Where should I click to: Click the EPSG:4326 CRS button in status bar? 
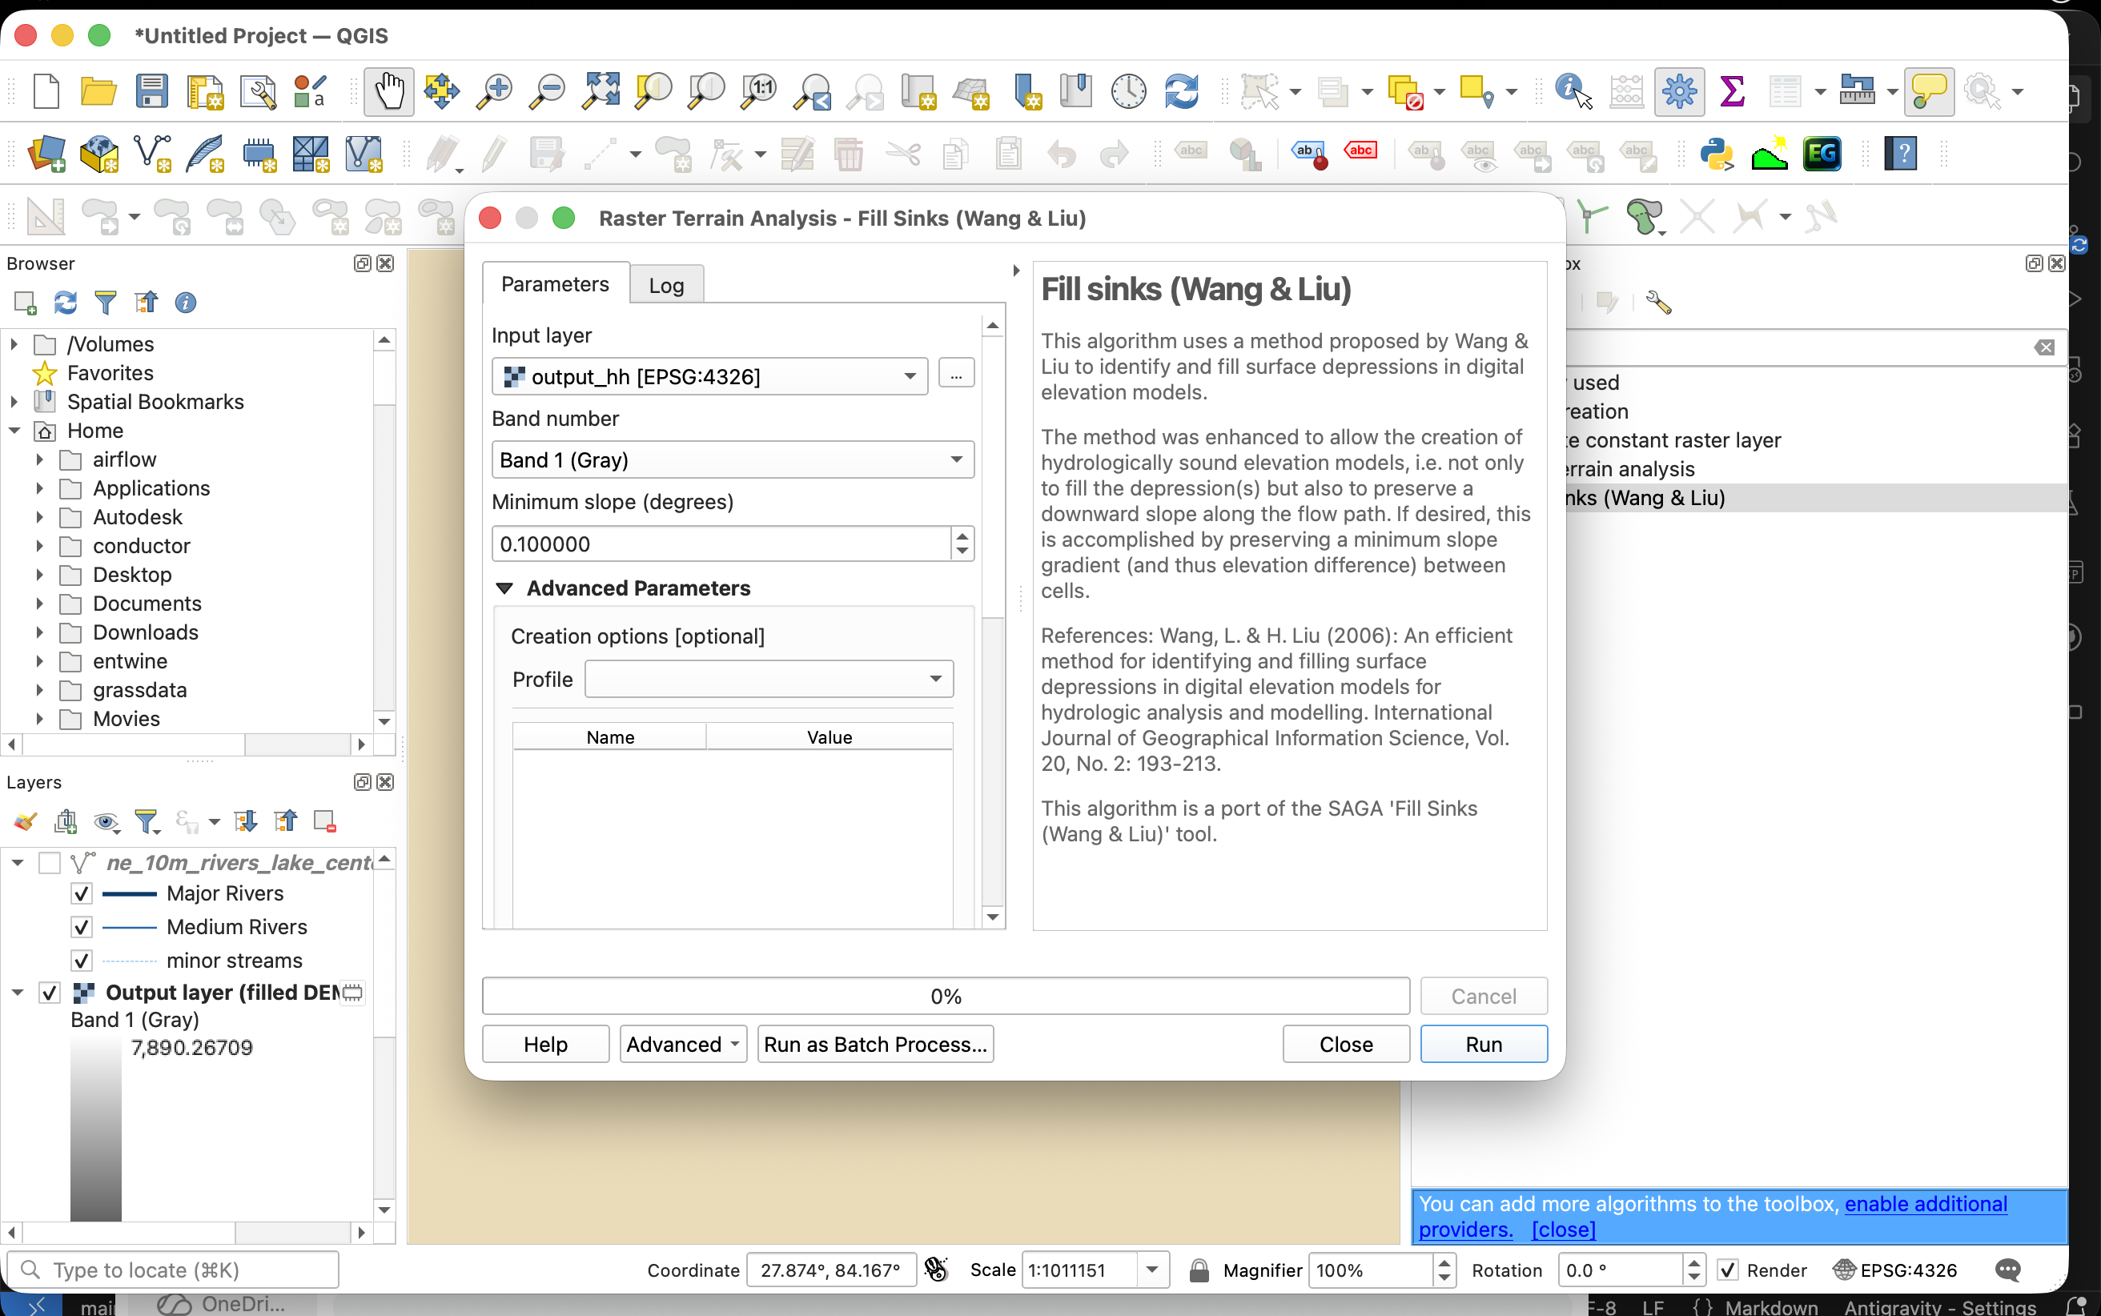pyautogui.click(x=1895, y=1270)
